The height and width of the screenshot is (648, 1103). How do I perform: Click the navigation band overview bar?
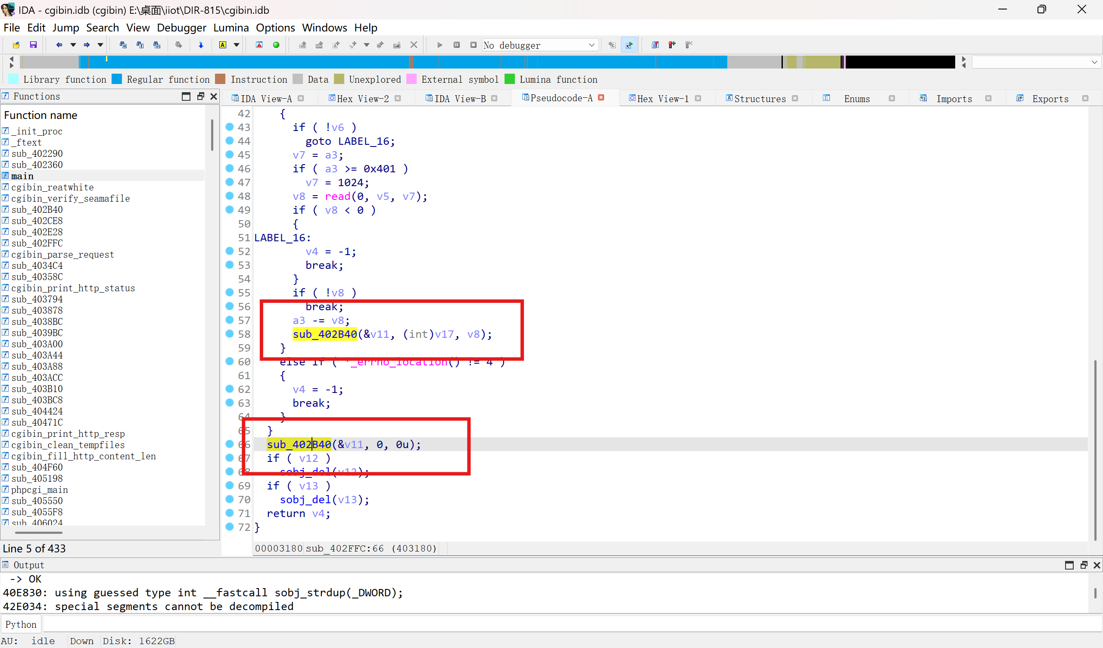487,62
